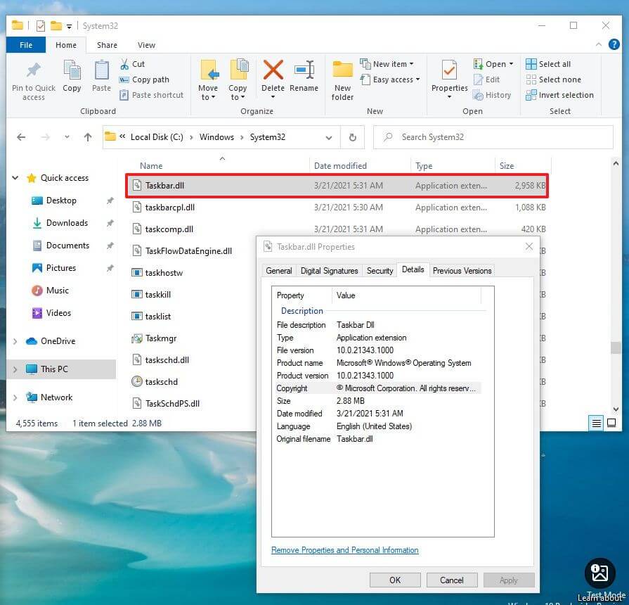Click the Paste ribbon icon
Viewport: 629px width, 605px height.
(x=101, y=70)
